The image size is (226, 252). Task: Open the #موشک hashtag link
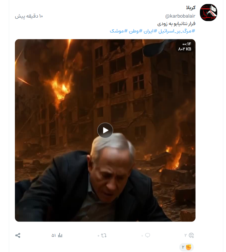pos(119,31)
